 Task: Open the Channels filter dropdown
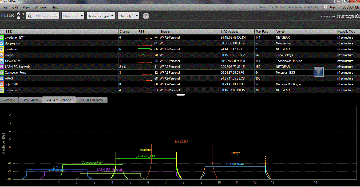coord(73,16)
